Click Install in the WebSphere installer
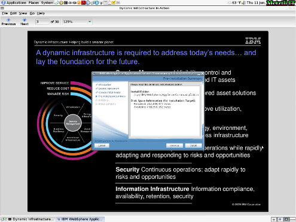This screenshot has width=296, height=222. coord(193,145)
